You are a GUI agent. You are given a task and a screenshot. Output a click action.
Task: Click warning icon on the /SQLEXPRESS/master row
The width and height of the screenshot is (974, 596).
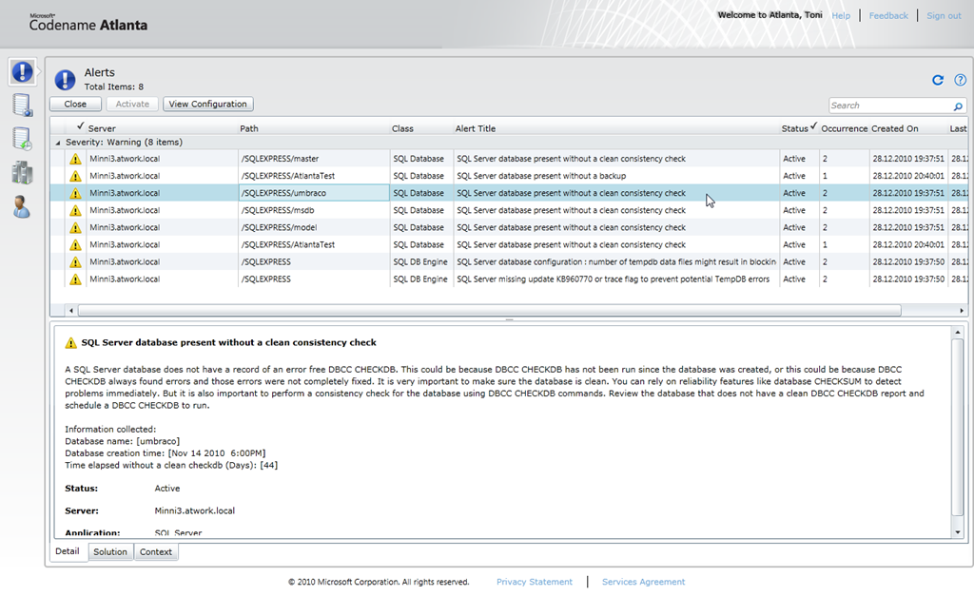point(75,159)
